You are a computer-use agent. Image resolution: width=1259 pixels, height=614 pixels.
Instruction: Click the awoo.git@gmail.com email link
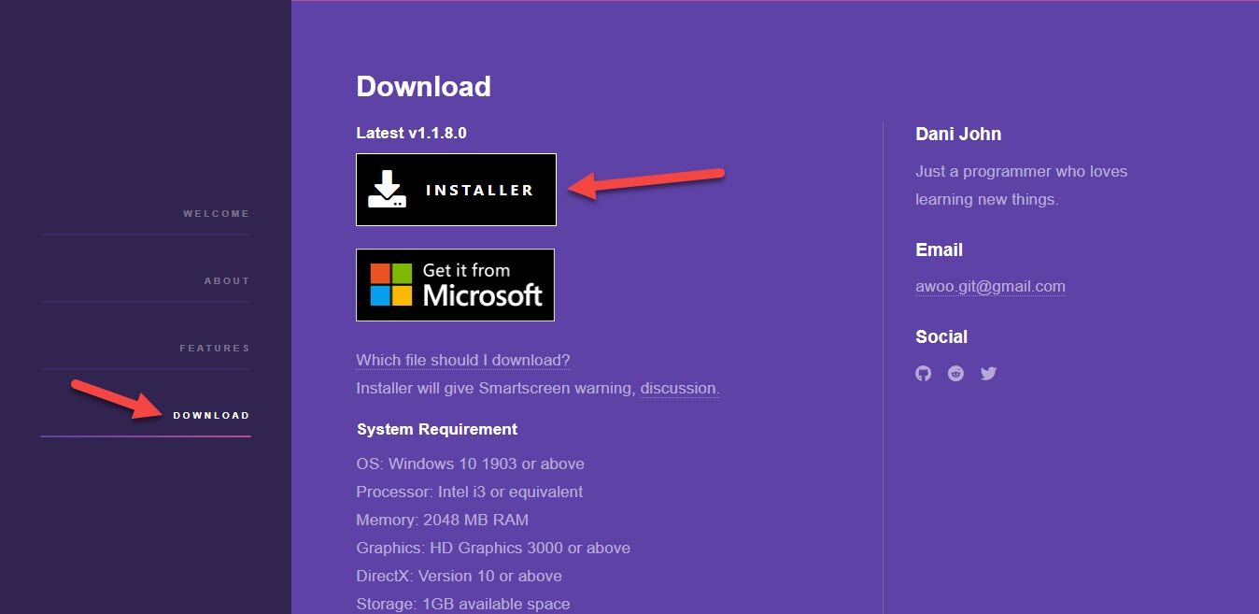coord(990,287)
